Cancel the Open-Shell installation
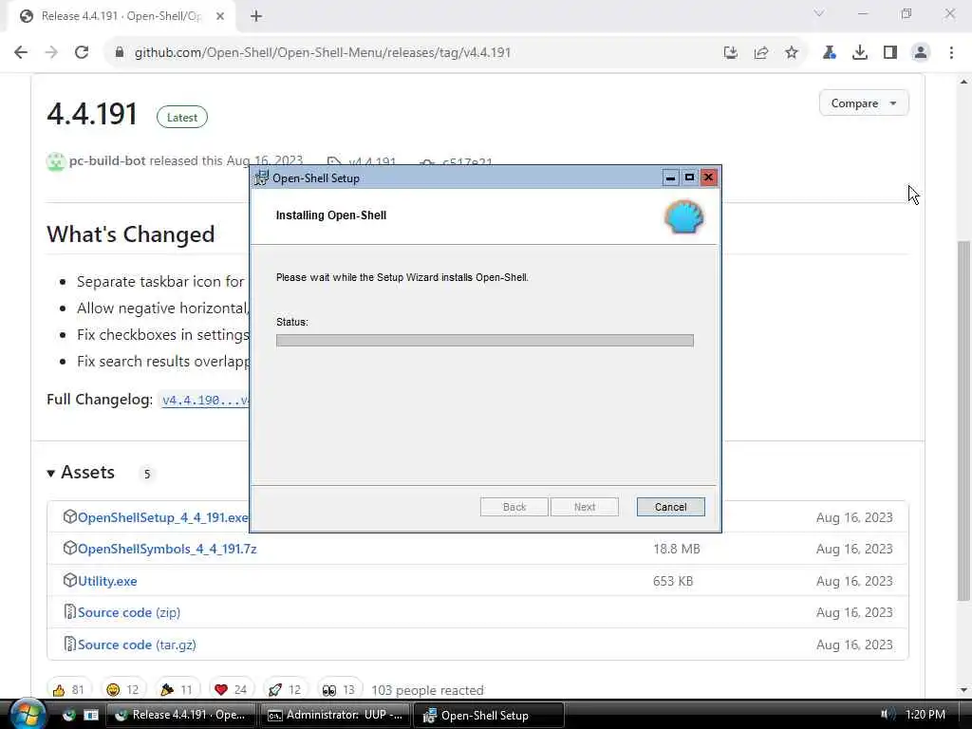Screen dimensions: 972x729 (670, 507)
